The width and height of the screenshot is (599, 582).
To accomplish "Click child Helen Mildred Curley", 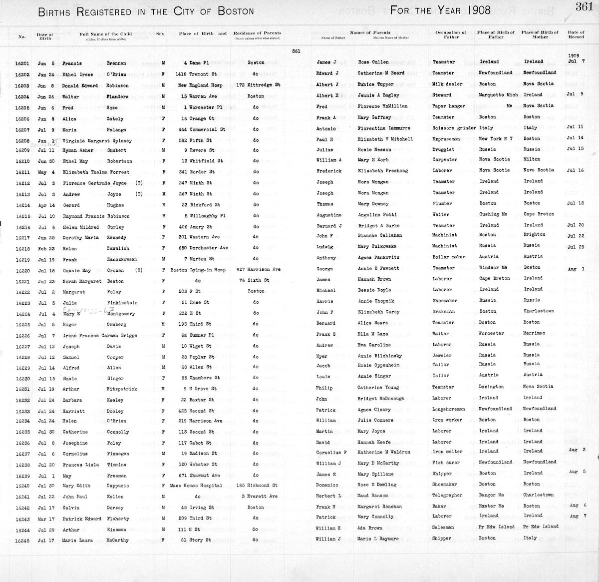I will pos(94,227).
